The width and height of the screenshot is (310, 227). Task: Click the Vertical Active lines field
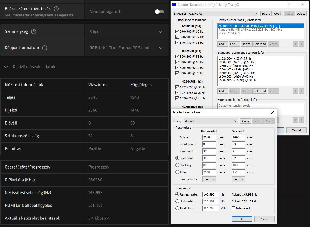pyautogui.click(x=238, y=137)
